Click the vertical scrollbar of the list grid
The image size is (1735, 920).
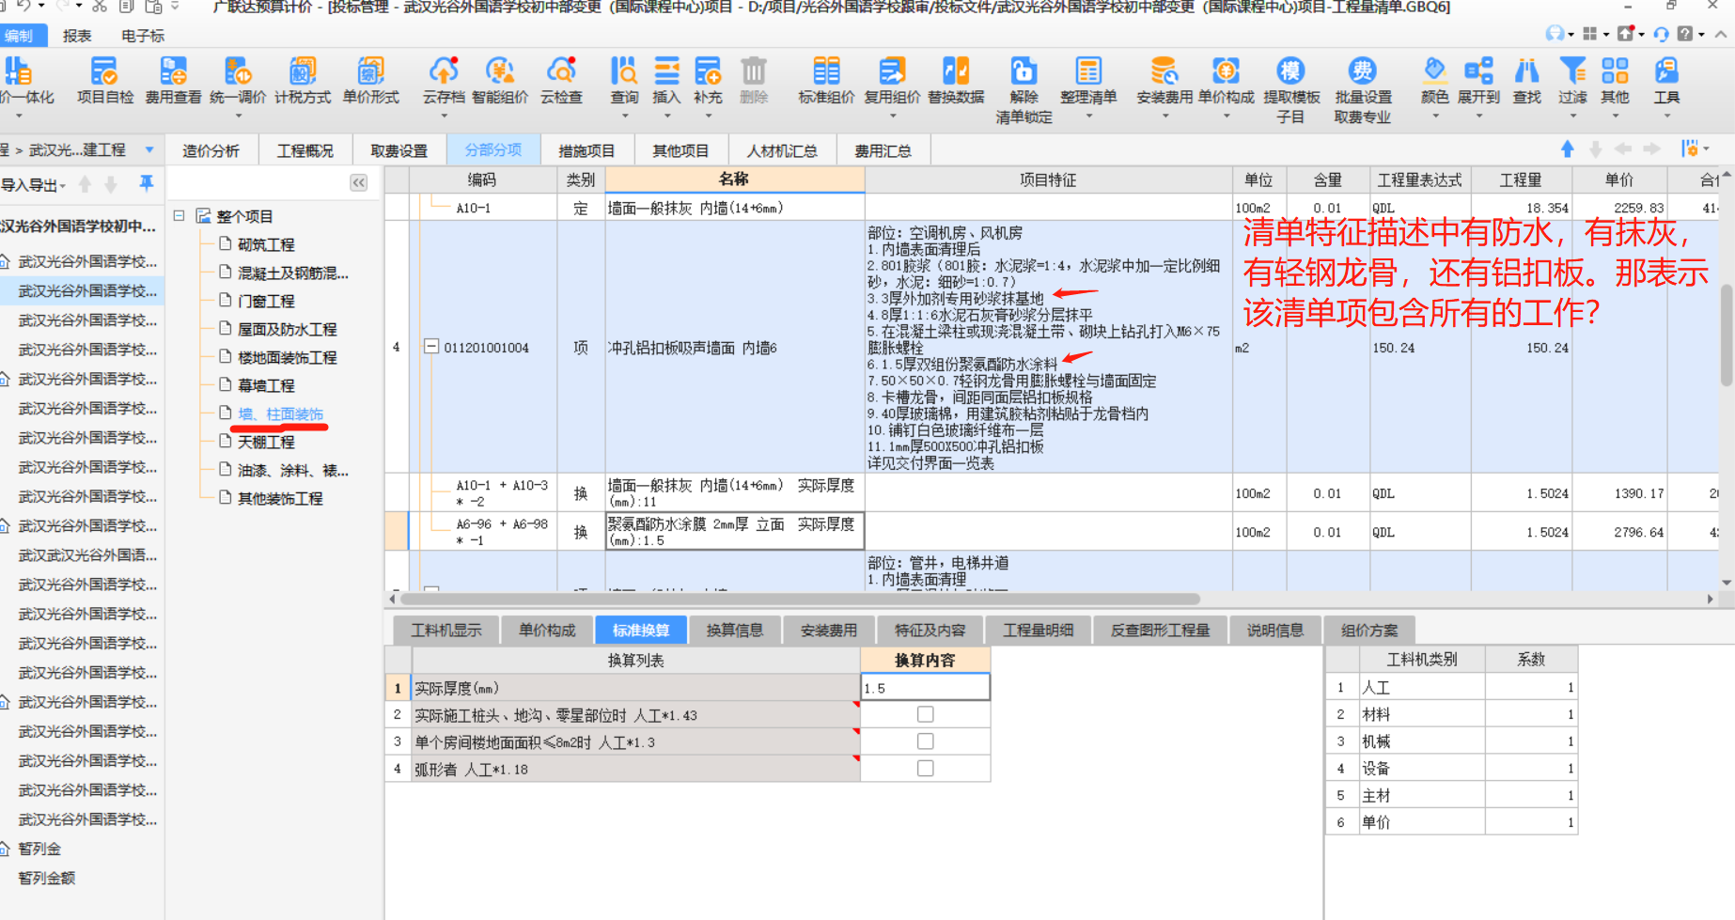click(x=1727, y=335)
